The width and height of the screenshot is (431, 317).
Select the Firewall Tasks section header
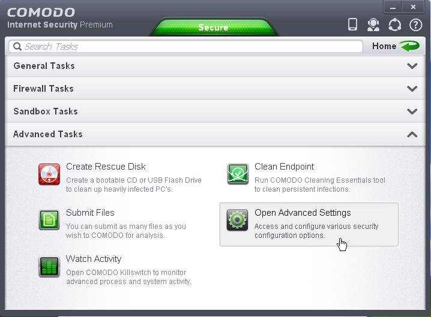(215, 89)
